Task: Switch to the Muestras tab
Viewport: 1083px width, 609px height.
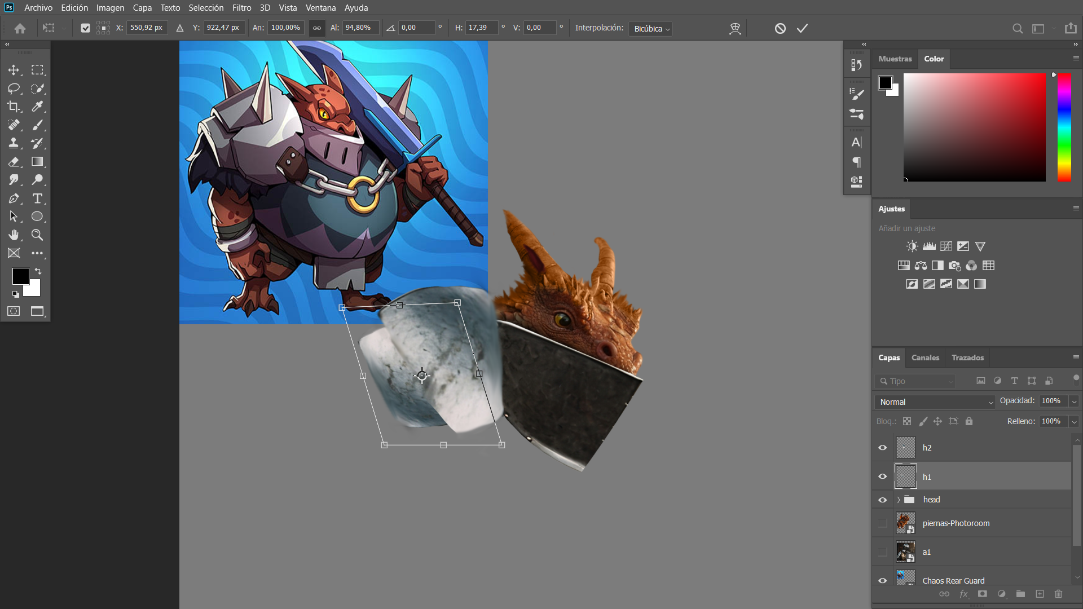Action: pyautogui.click(x=895, y=59)
